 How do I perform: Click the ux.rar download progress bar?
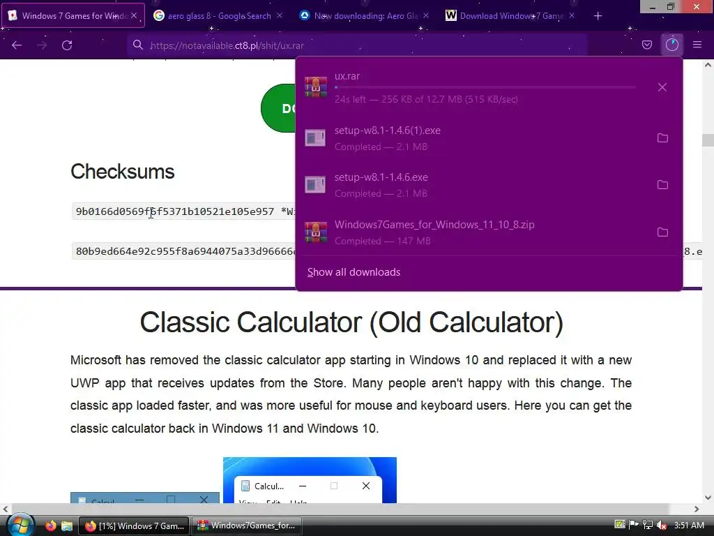tap(485, 87)
